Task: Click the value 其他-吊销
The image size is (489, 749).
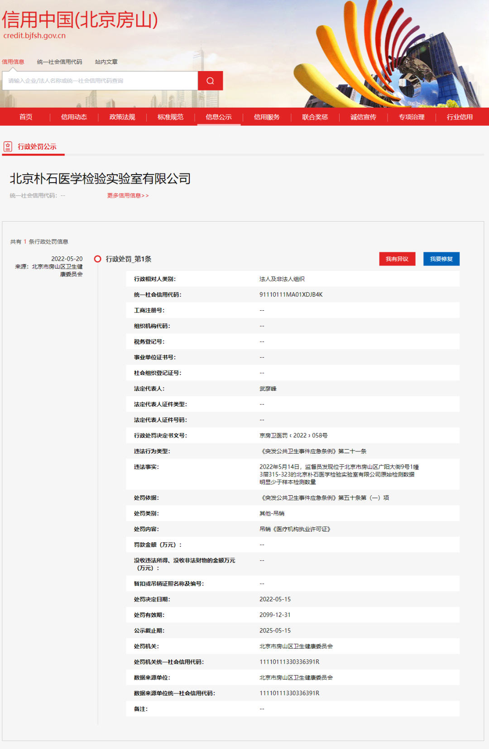Action: tap(272, 513)
